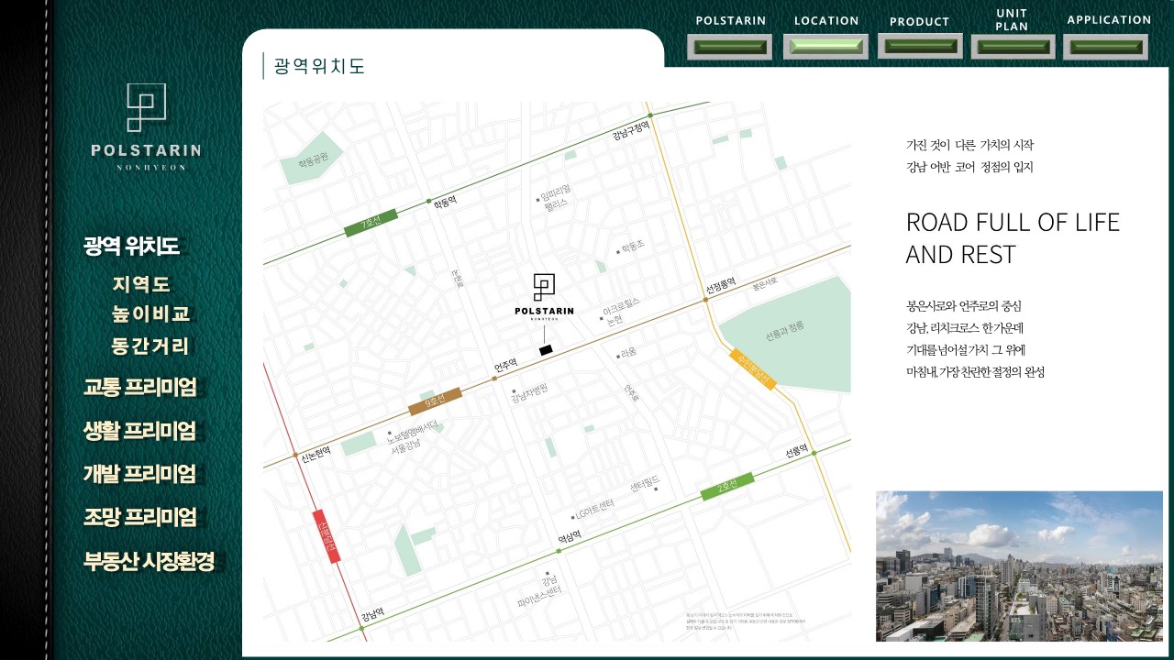Select 광역 위치도 in the sidebar
1174x660 pixels.
pos(131,246)
